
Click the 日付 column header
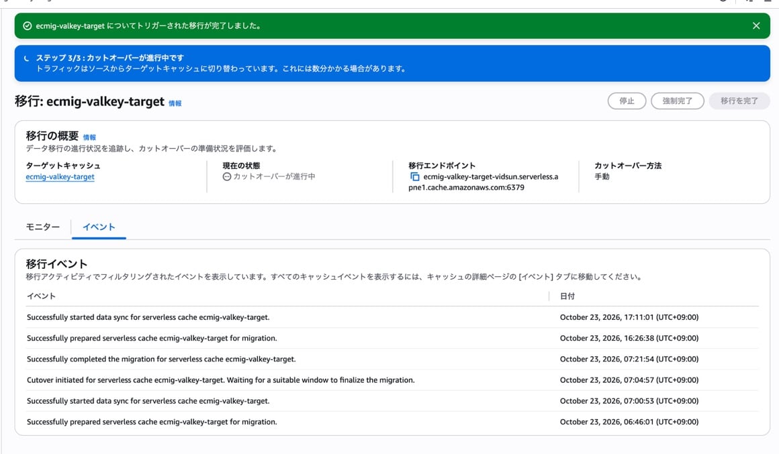567,296
